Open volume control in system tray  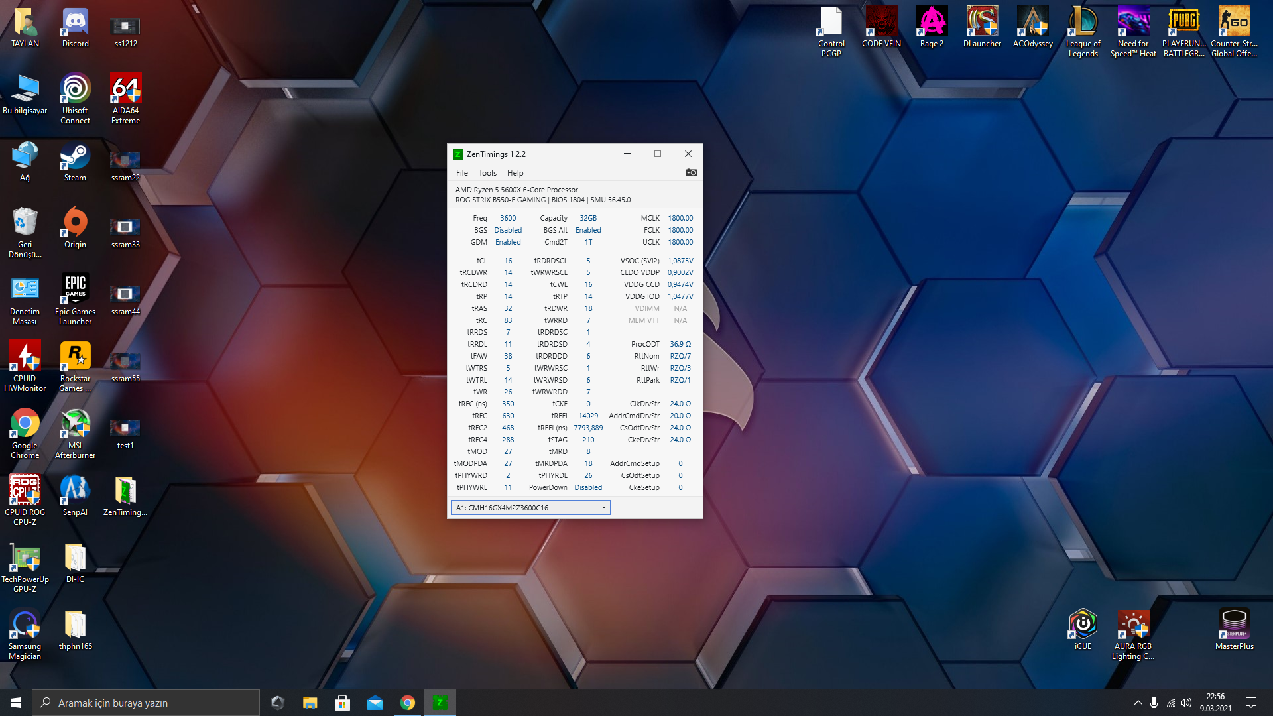(x=1187, y=703)
